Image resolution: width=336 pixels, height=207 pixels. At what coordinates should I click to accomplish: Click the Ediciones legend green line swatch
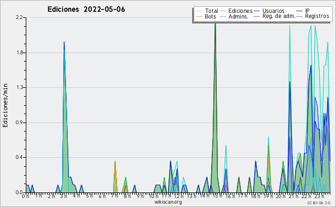click(223, 11)
